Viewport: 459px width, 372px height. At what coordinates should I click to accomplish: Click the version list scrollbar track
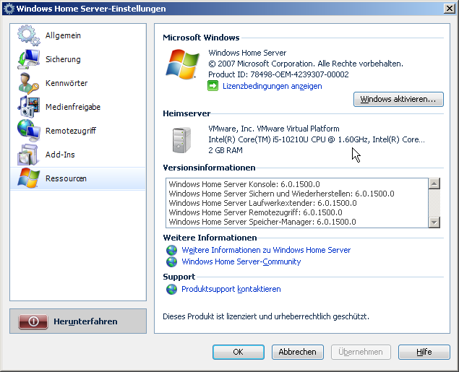tap(434, 203)
